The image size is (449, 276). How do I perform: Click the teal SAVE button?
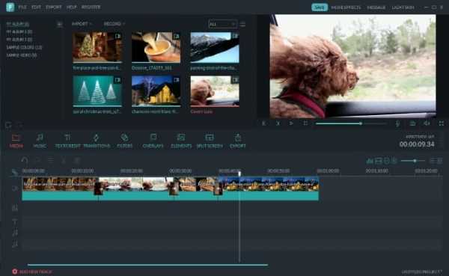(320, 7)
